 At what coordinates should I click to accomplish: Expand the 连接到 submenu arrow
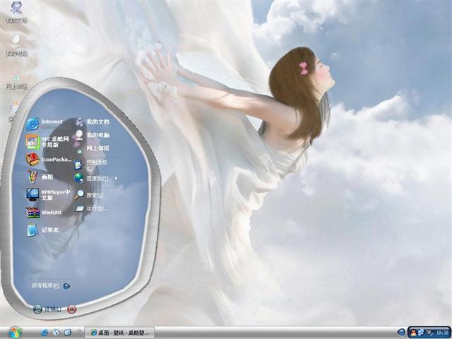click(116, 179)
